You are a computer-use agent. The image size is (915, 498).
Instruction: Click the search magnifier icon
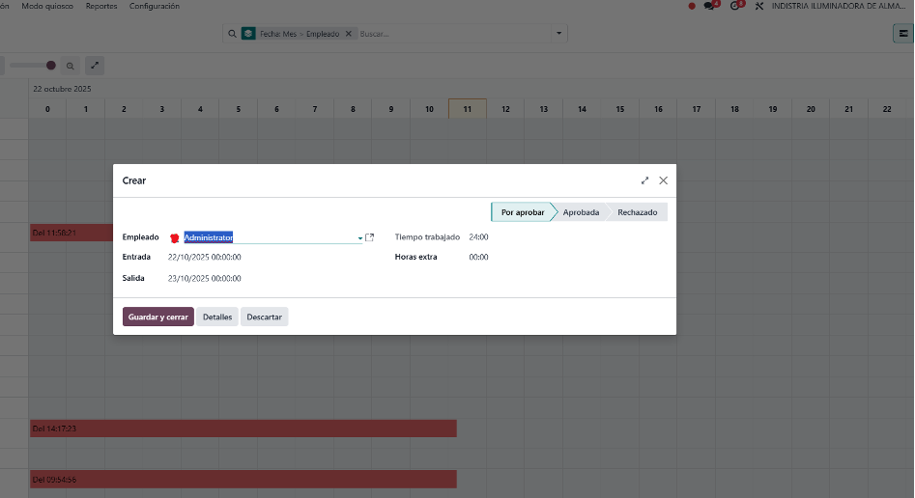pyautogui.click(x=232, y=34)
